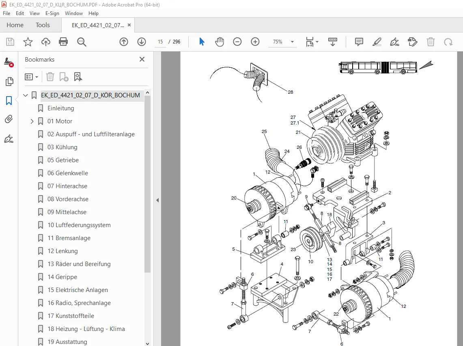
Task: Delete selected bookmark trash icon
Action: tap(50, 77)
